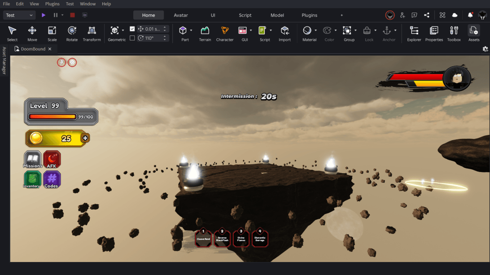
Task: Click the Level 99 XP progress bar
Action: 52,116
